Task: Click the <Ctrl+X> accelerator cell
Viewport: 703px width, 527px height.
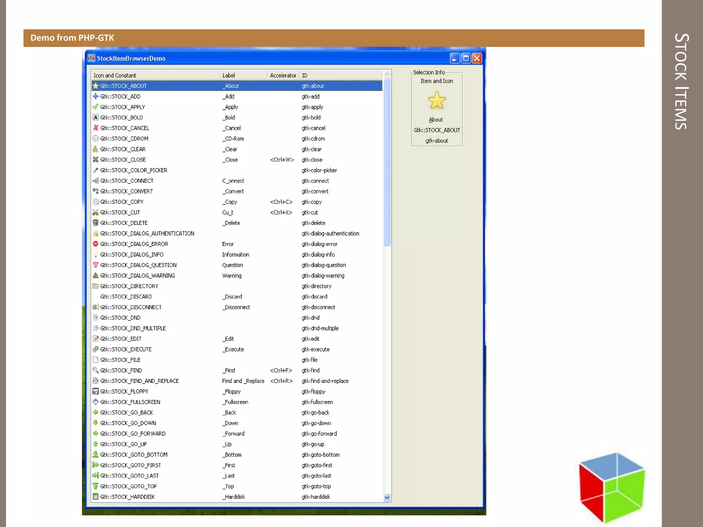Action: point(281,212)
